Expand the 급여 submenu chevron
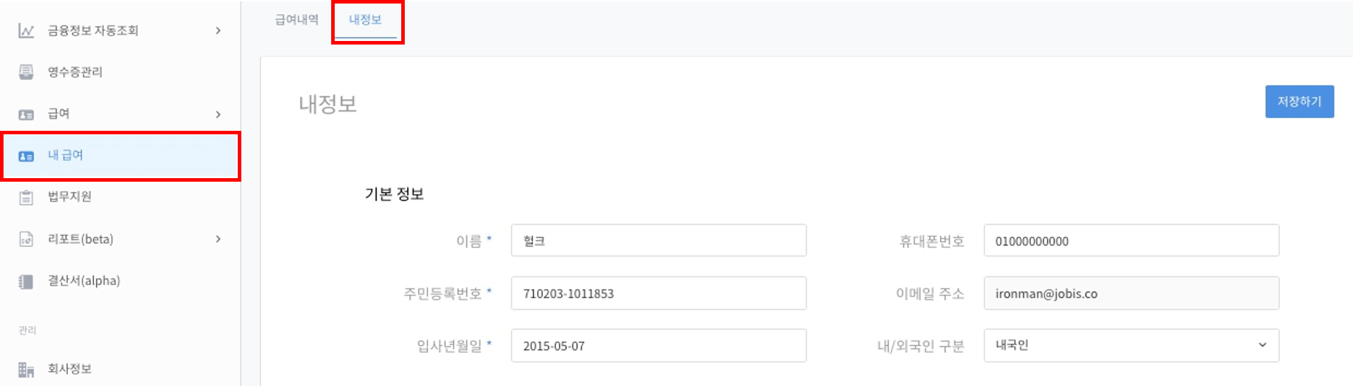The image size is (1353, 386). (x=218, y=115)
